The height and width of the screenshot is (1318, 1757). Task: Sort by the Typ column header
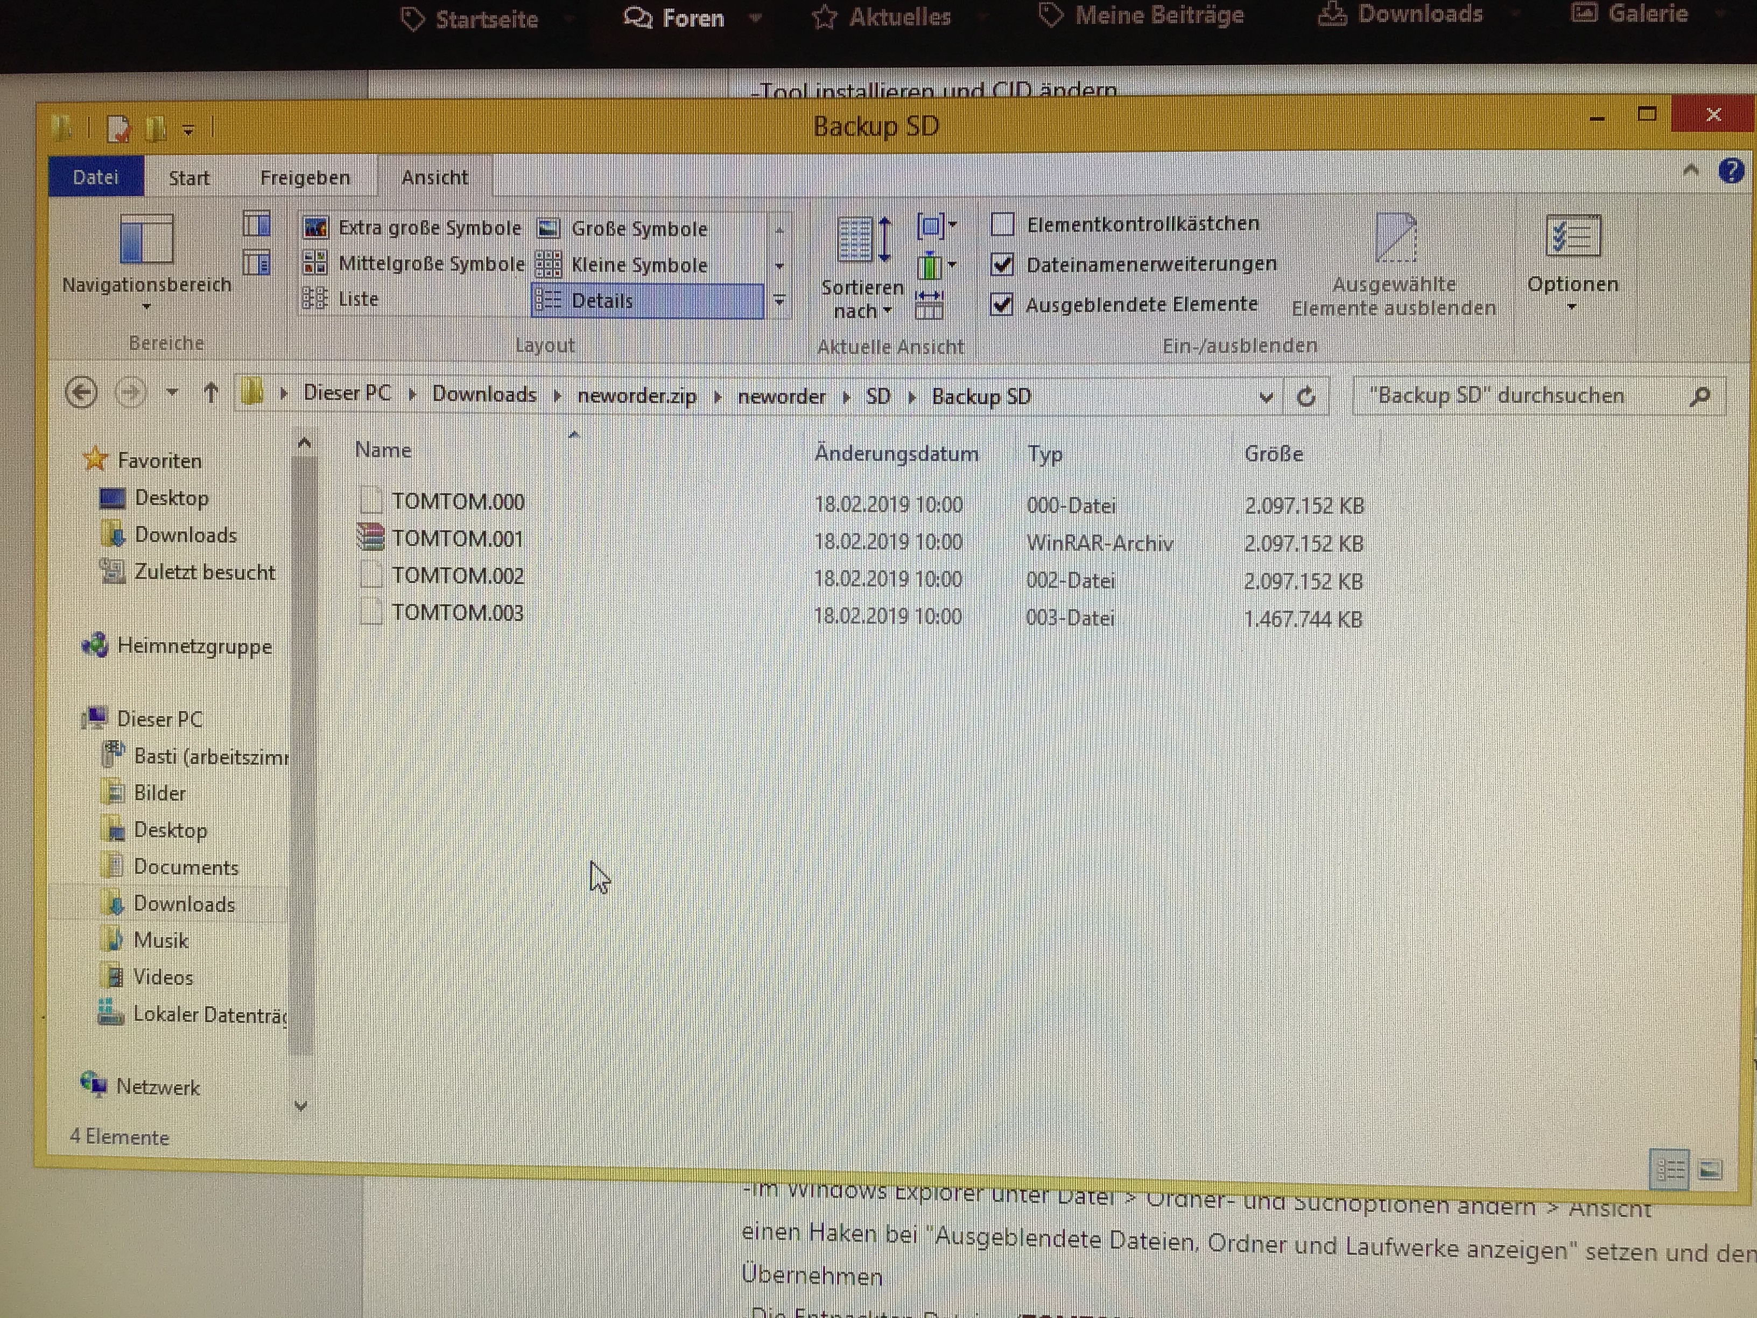[1044, 454]
